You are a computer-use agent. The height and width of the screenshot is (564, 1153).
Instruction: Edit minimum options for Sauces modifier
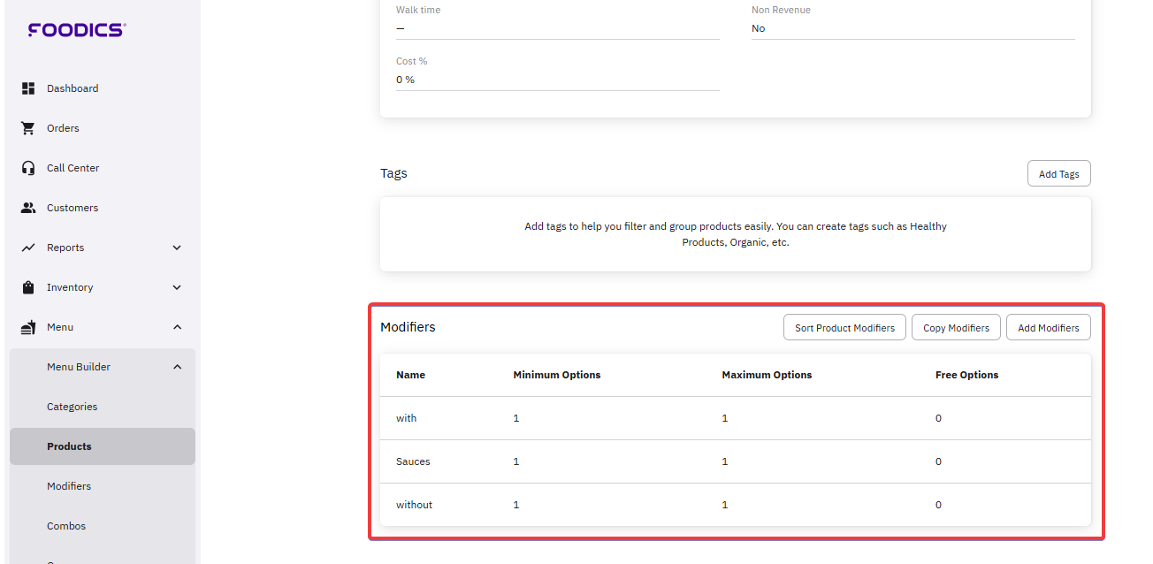[x=516, y=461]
